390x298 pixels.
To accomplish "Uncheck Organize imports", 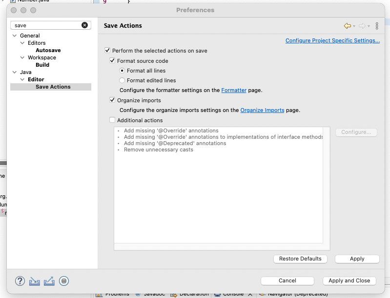I will coord(112,100).
